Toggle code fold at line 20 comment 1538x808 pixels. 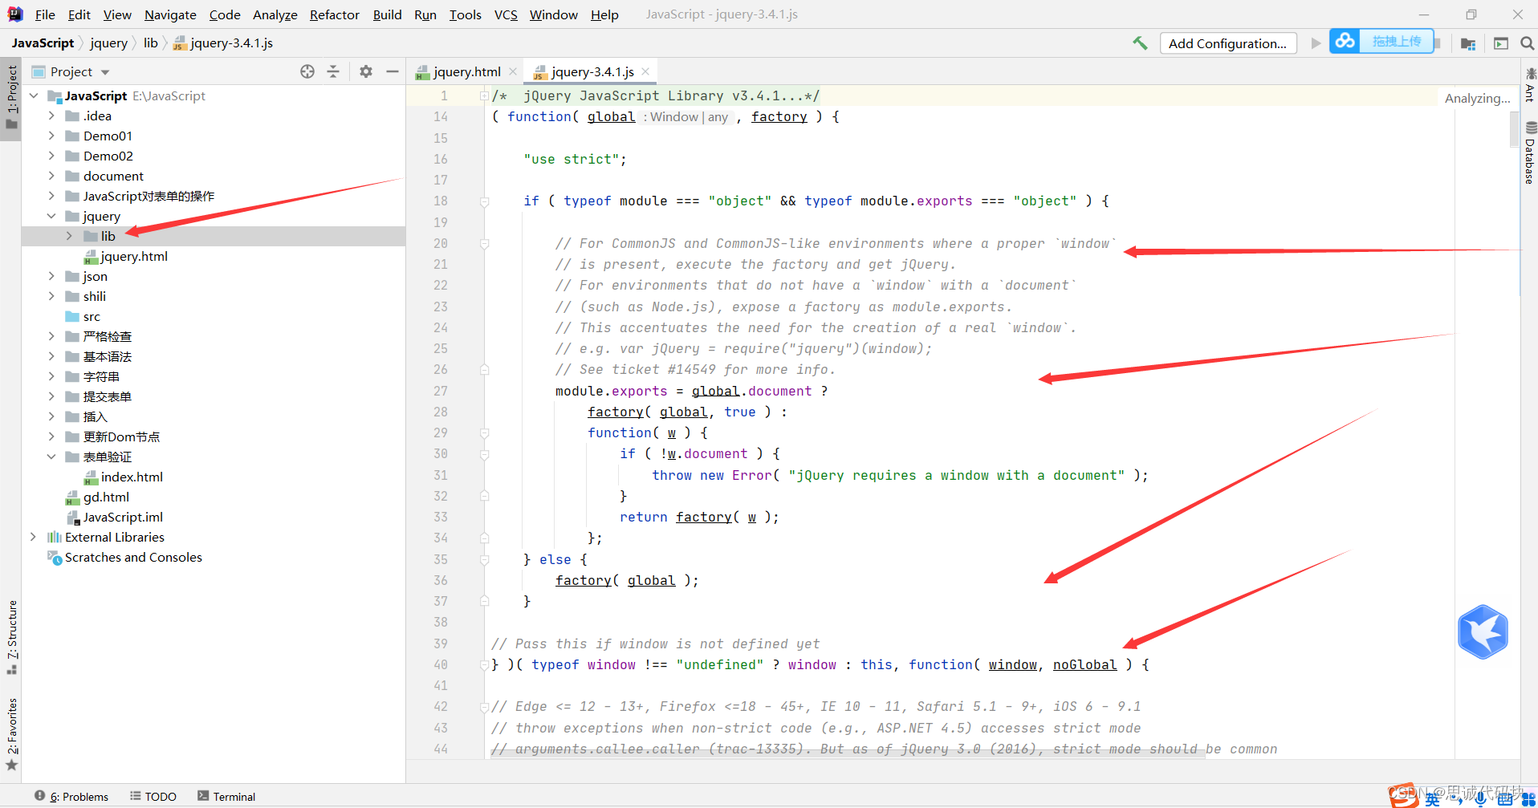tap(485, 244)
